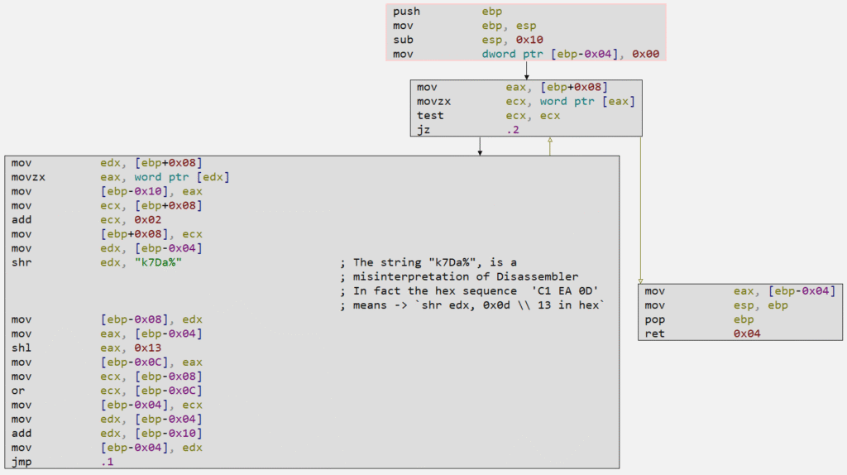Select 'mov dword ptr [ebp-0x04], 0x00' line
Screen dimensions: 847x475
coord(525,55)
